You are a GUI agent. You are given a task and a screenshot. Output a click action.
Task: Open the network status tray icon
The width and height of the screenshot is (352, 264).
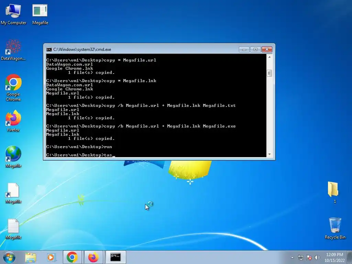[x=300, y=257]
